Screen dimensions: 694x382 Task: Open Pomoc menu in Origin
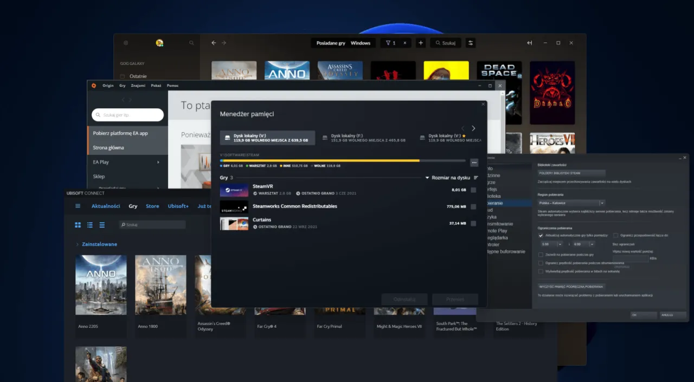(172, 86)
